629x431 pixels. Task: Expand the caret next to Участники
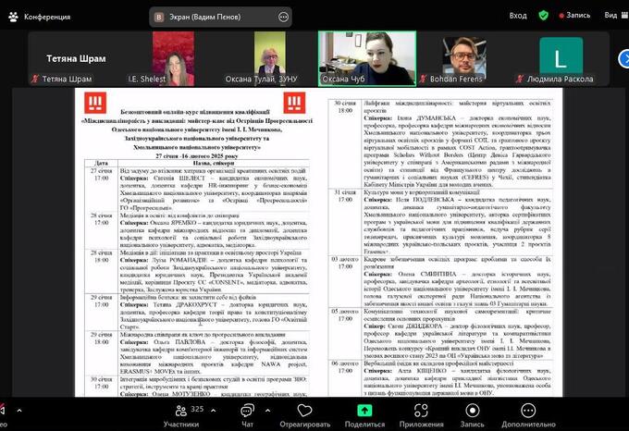(x=214, y=406)
